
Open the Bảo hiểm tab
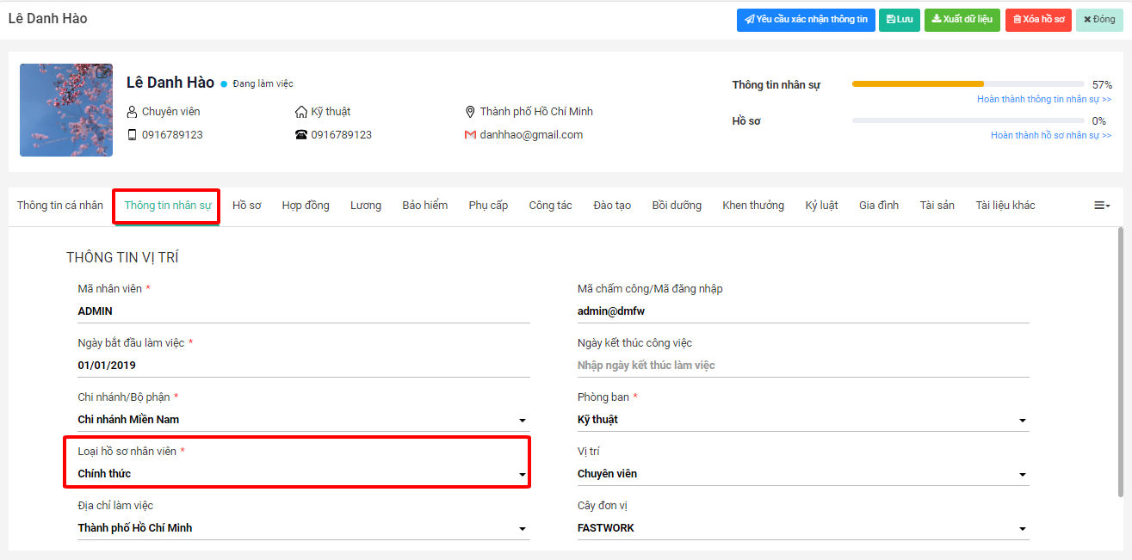click(x=425, y=206)
